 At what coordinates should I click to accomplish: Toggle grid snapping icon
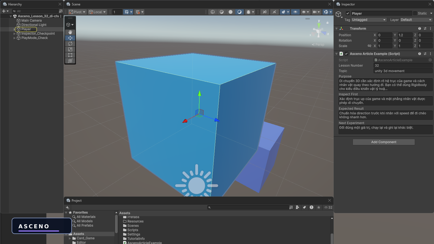(x=138, y=12)
